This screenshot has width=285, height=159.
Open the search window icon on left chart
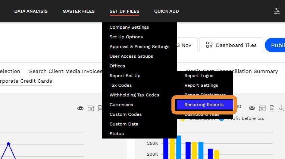point(91,108)
